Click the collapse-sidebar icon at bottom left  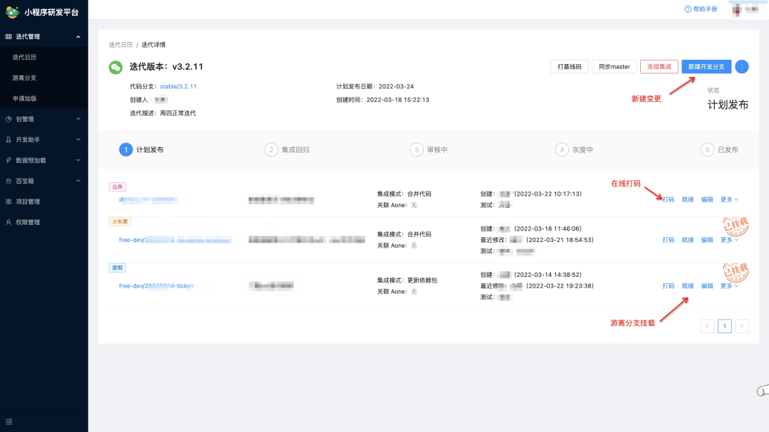click(11, 421)
